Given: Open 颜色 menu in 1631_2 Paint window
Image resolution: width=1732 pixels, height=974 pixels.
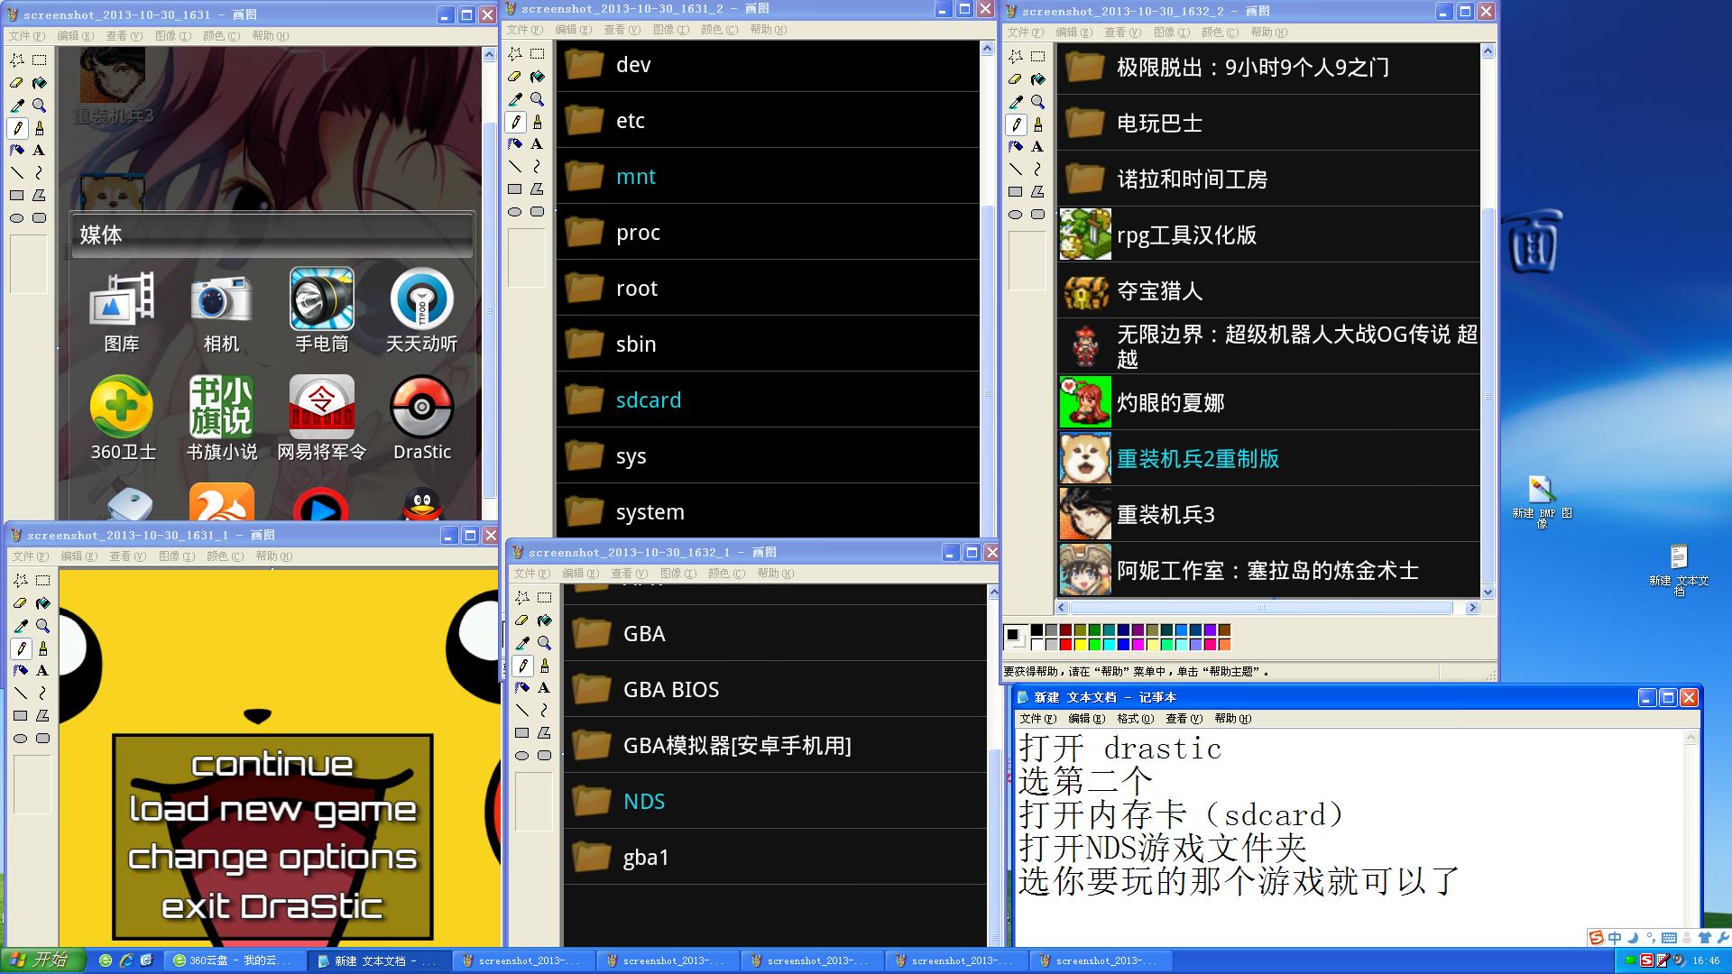Looking at the screenshot, I should pos(719,30).
